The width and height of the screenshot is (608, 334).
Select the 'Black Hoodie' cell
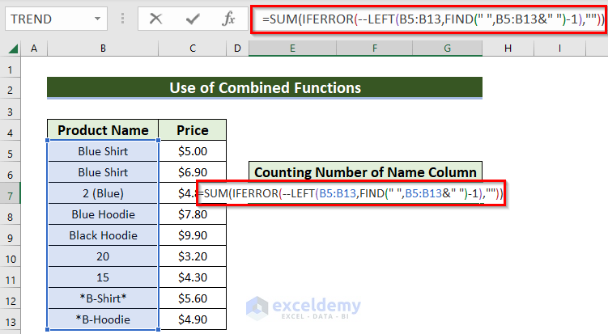103,235
